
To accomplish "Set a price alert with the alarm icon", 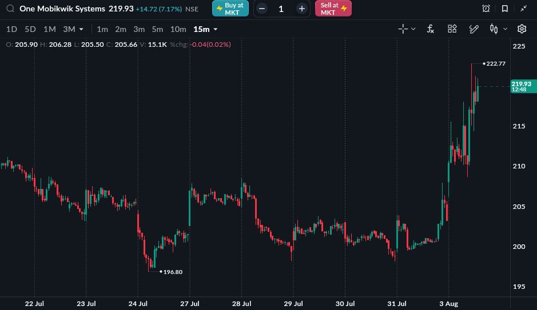I will click(486, 9).
